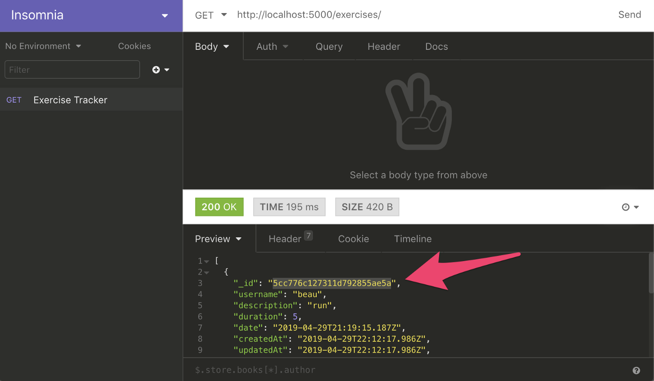Click the sidebar Filter input field
Image resolution: width=654 pixels, height=381 pixels.
72,69
